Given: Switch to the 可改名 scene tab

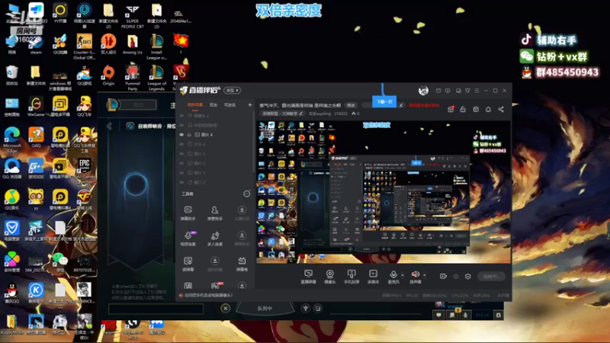Looking at the screenshot, I should click(x=230, y=105).
